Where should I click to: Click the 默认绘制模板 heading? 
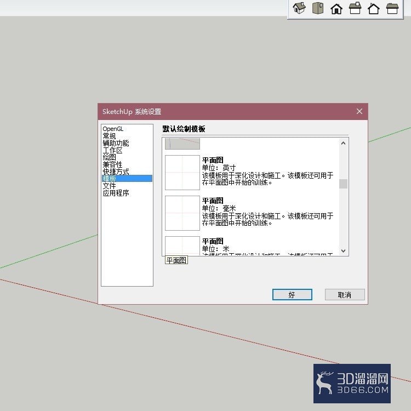(184, 129)
